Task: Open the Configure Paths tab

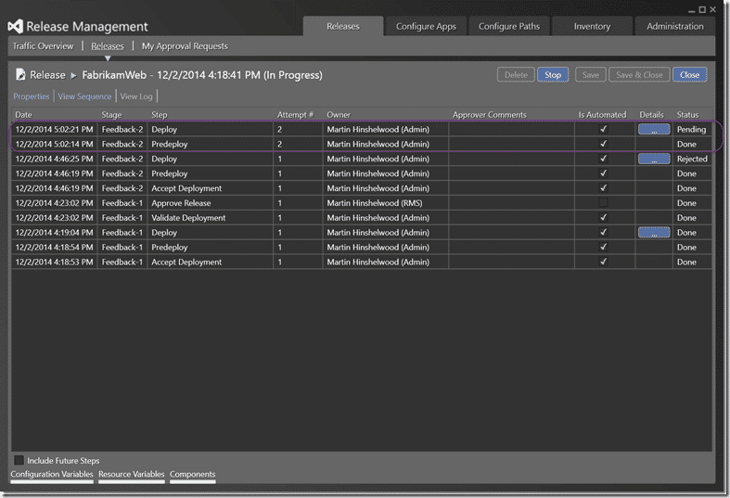Action: point(509,27)
